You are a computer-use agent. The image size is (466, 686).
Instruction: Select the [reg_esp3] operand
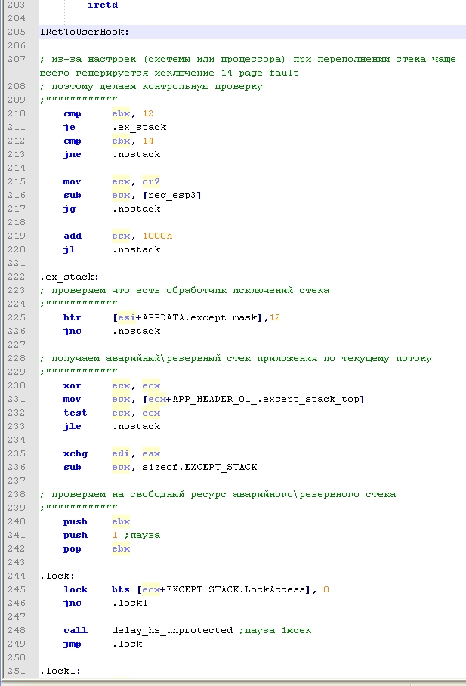[x=172, y=195]
